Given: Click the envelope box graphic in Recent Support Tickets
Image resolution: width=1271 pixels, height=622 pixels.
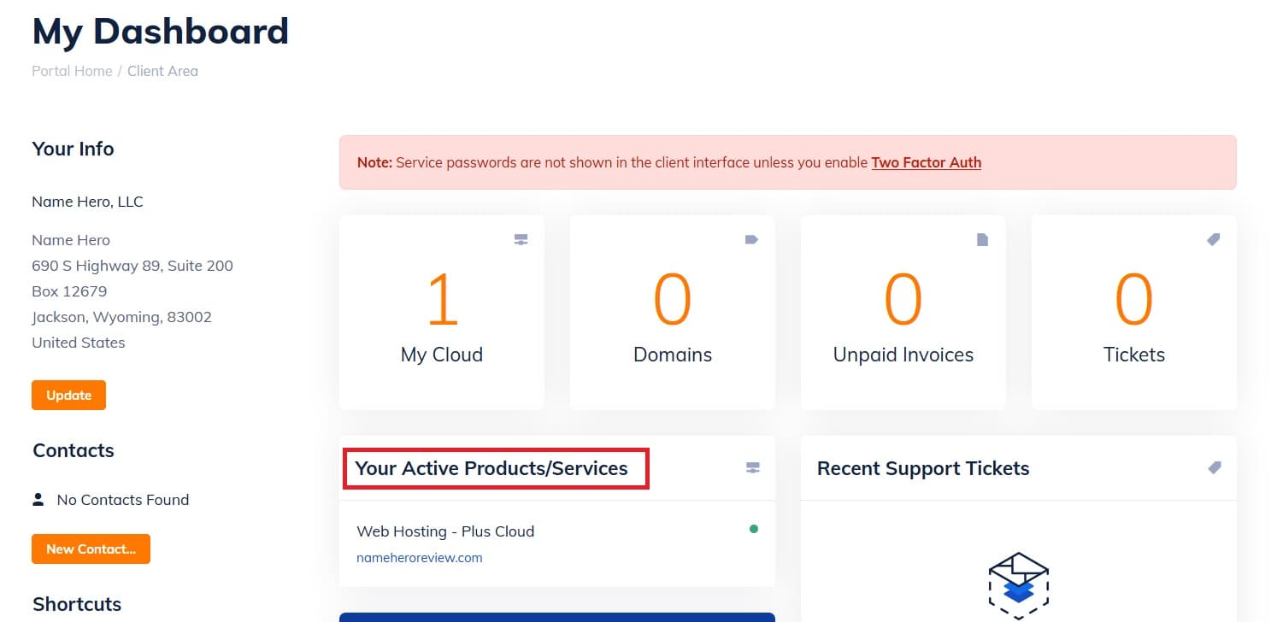Looking at the screenshot, I should point(1018,585).
